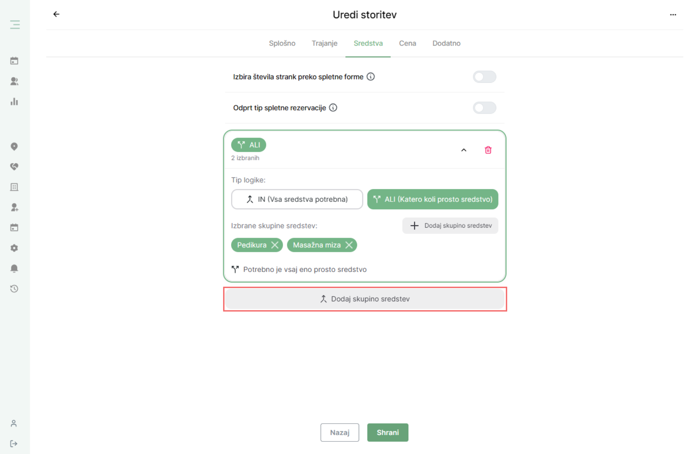Click the back arrow icon
The height and width of the screenshot is (454, 698).
point(56,14)
